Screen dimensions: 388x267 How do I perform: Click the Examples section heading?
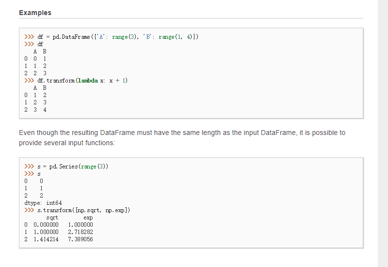pyautogui.click(x=35, y=13)
